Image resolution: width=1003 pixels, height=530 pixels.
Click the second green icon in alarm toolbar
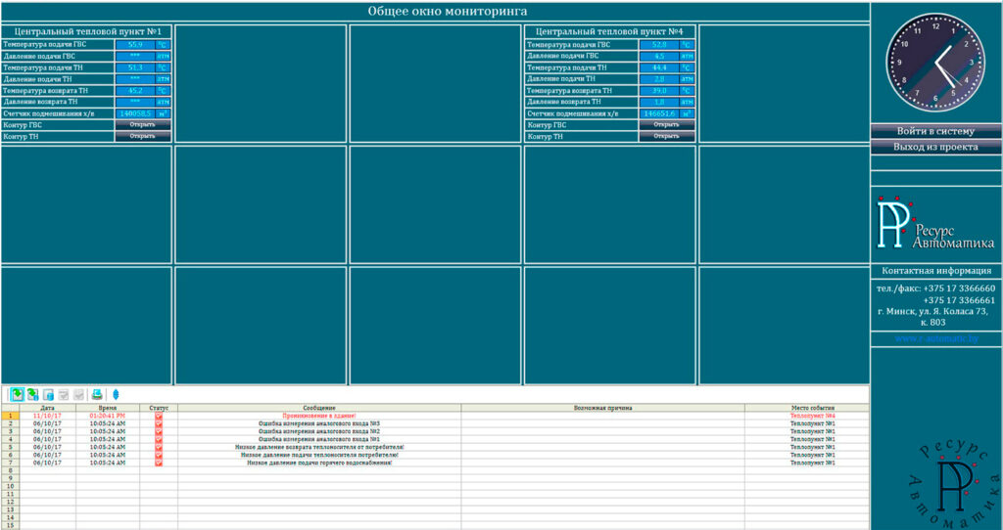coord(32,394)
